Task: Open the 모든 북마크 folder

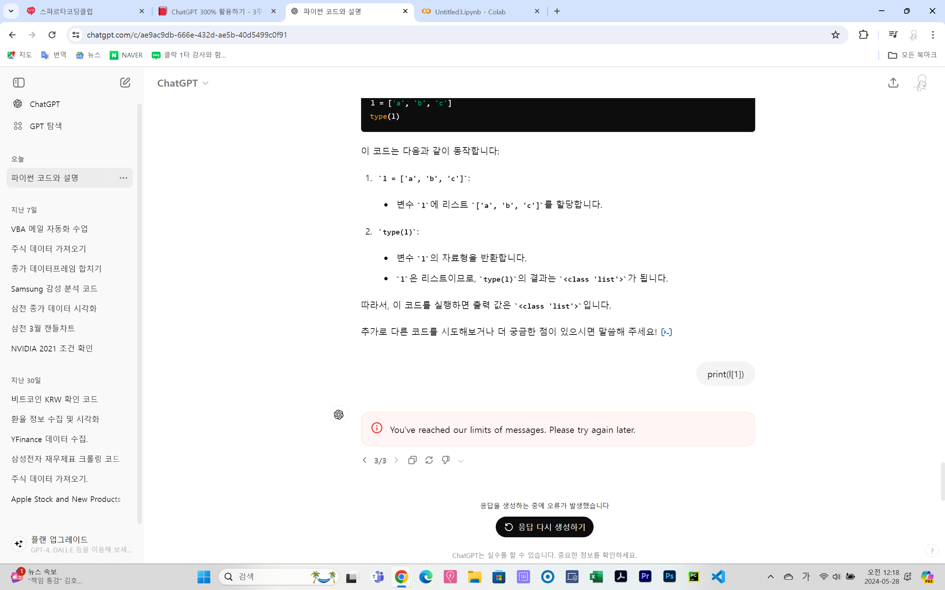Action: tap(912, 55)
